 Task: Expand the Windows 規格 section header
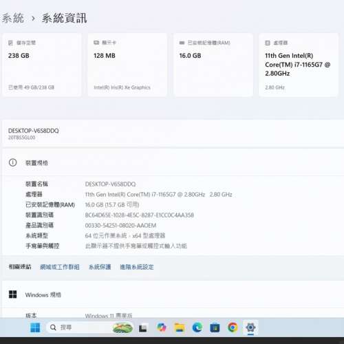[173, 294]
